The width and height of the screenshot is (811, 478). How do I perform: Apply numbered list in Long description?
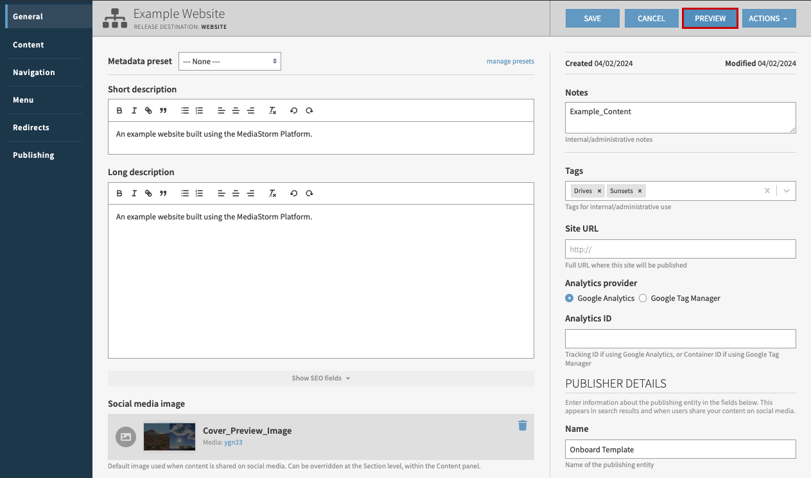199,192
